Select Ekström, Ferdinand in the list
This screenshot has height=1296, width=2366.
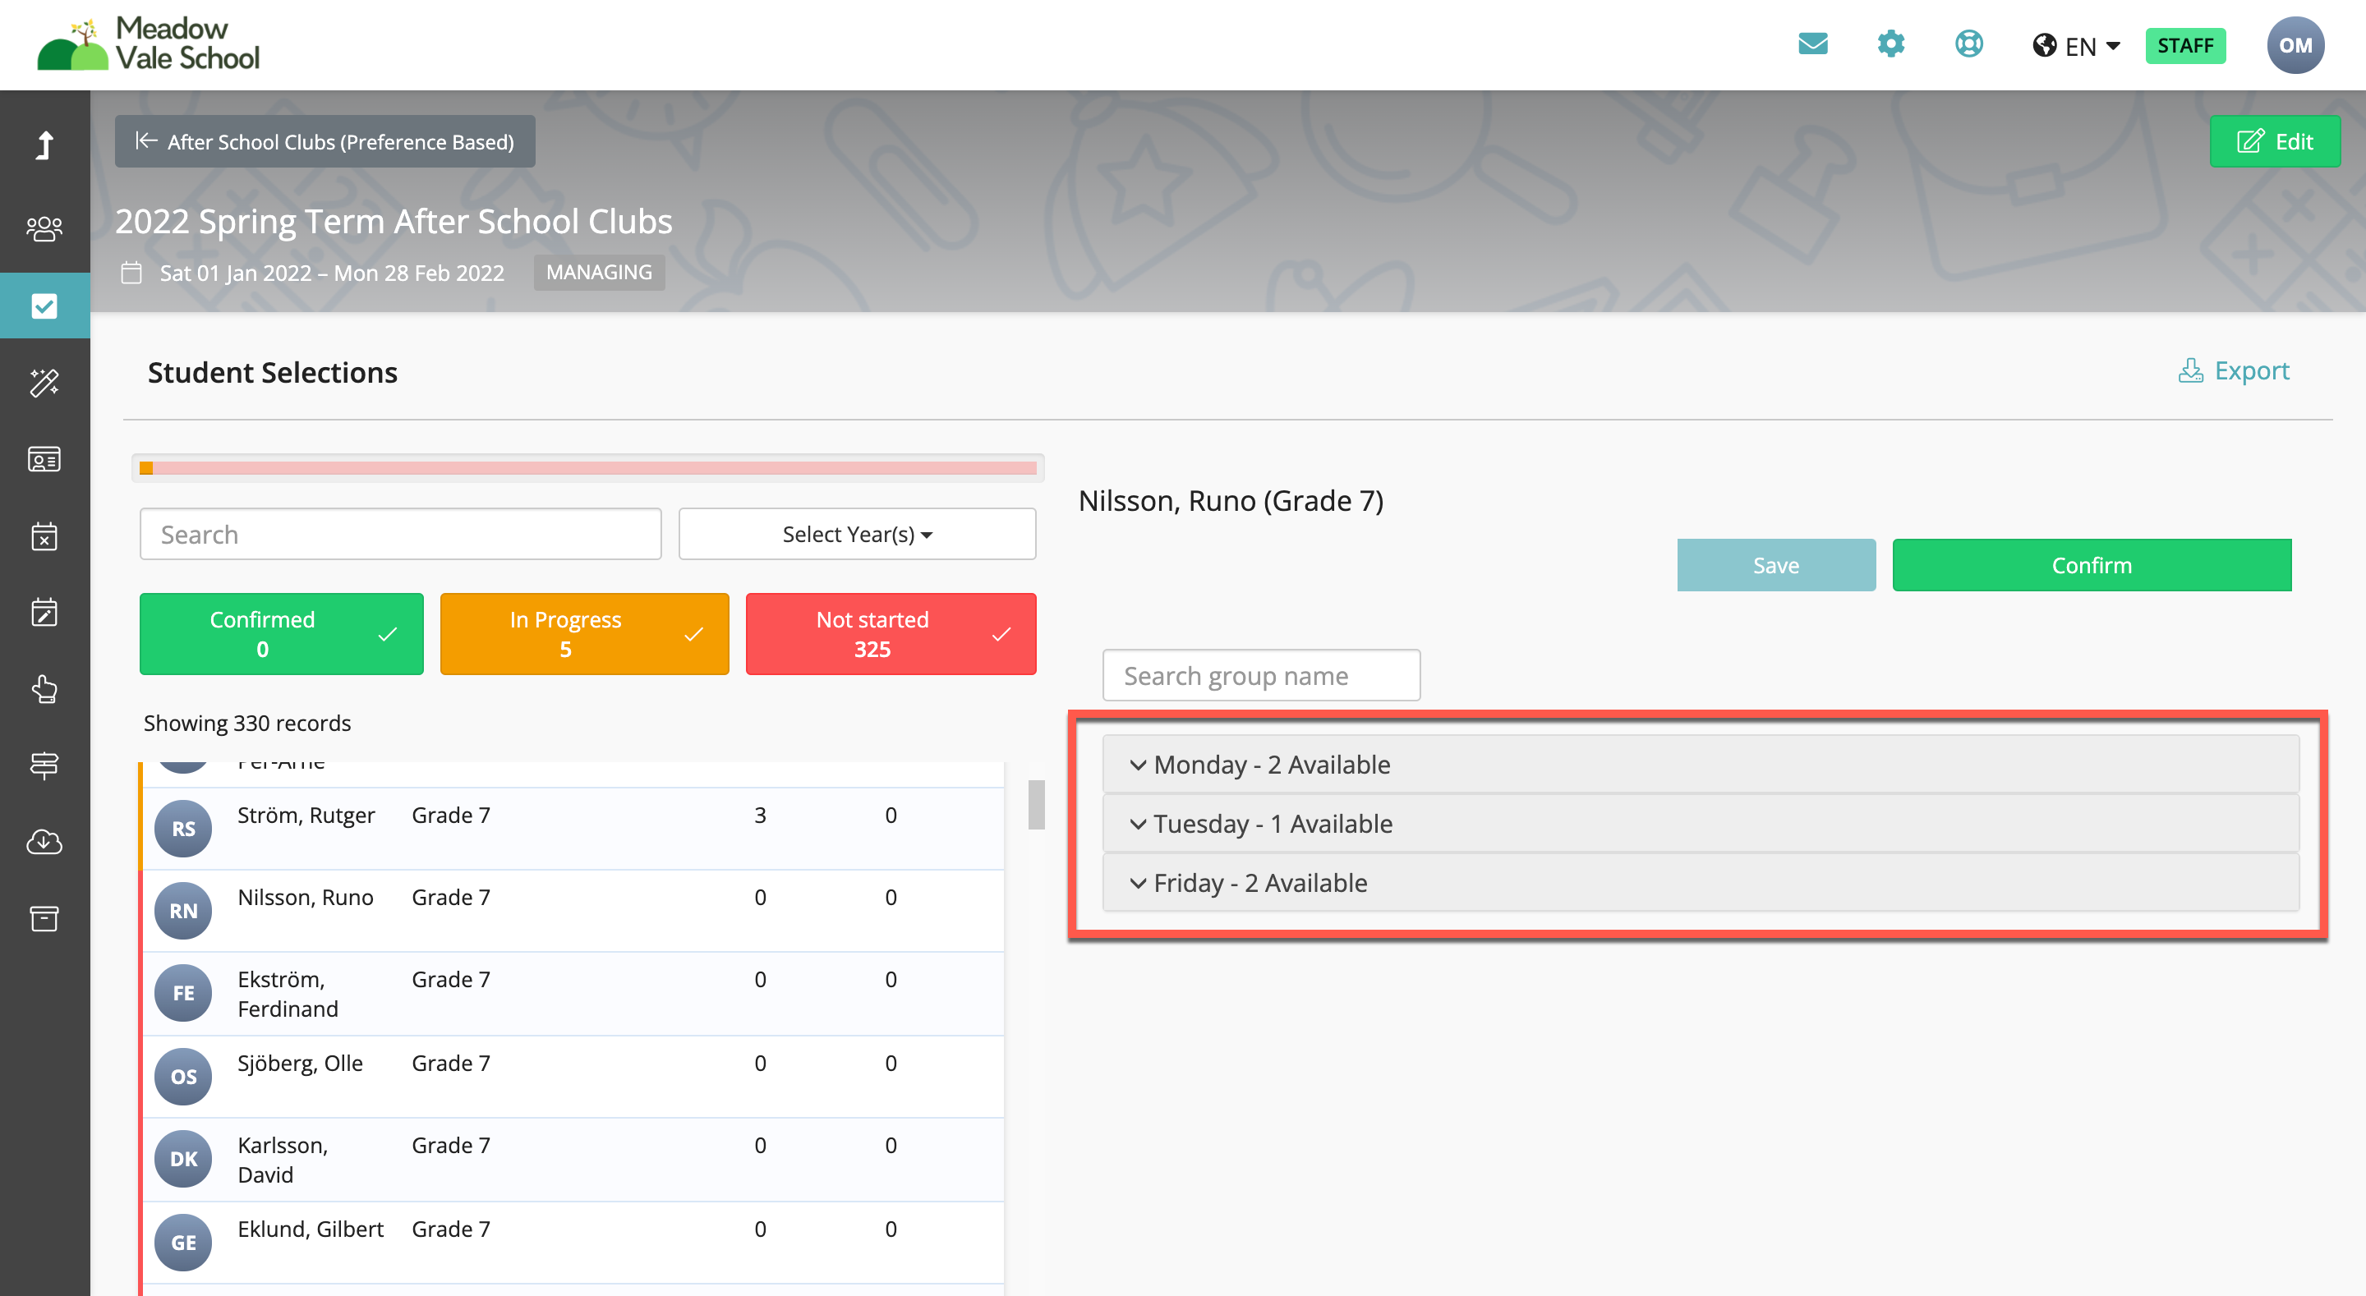[x=288, y=994]
